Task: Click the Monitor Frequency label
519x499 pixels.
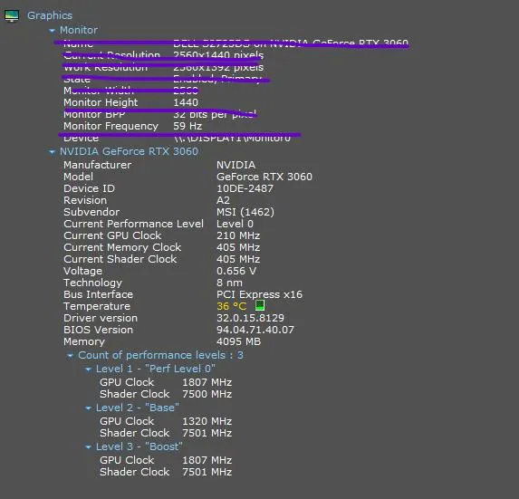Action: click(x=111, y=126)
